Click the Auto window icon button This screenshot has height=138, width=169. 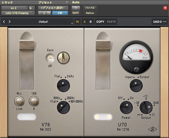coord(76,8)
